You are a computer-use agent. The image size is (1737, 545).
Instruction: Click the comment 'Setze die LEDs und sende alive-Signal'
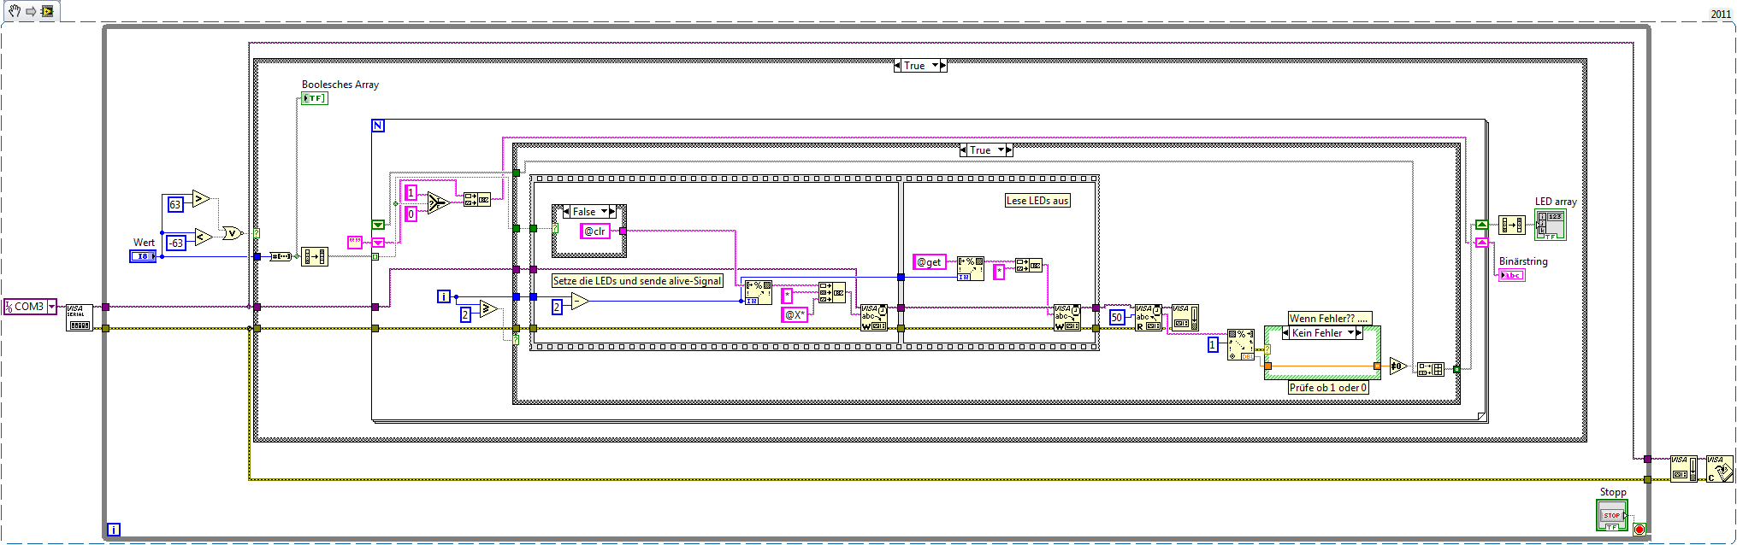637,281
